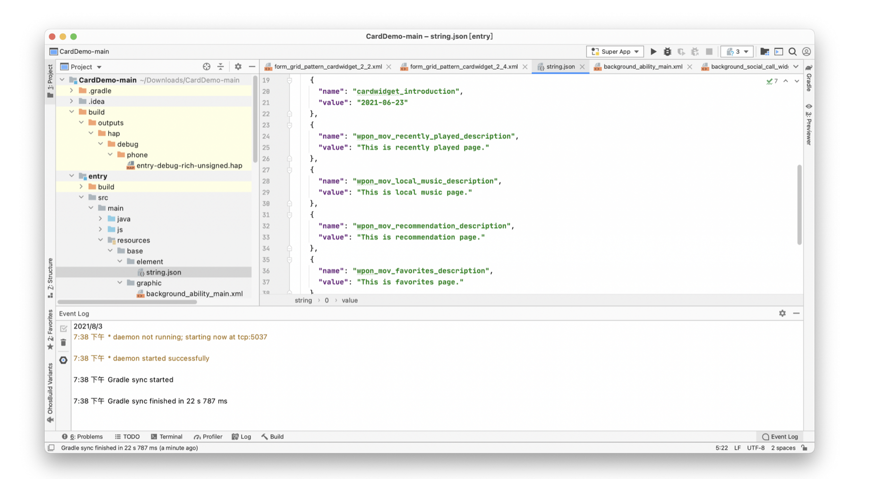Select background_ability_main.xml in tree
869x479 pixels.
coord(194,293)
